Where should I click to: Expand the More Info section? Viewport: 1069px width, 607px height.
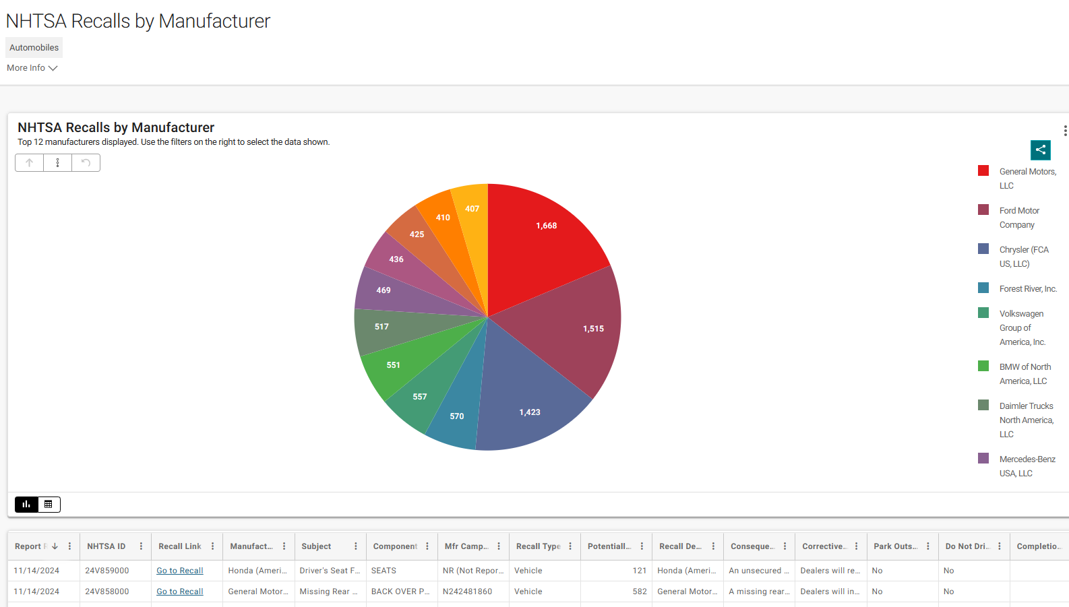click(x=32, y=68)
